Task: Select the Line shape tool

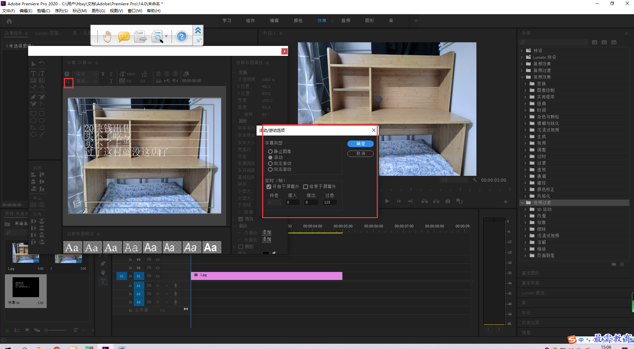Action: (42, 134)
